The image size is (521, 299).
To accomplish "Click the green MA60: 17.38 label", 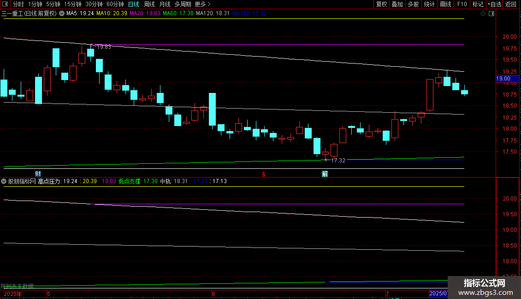I will pos(178,14).
